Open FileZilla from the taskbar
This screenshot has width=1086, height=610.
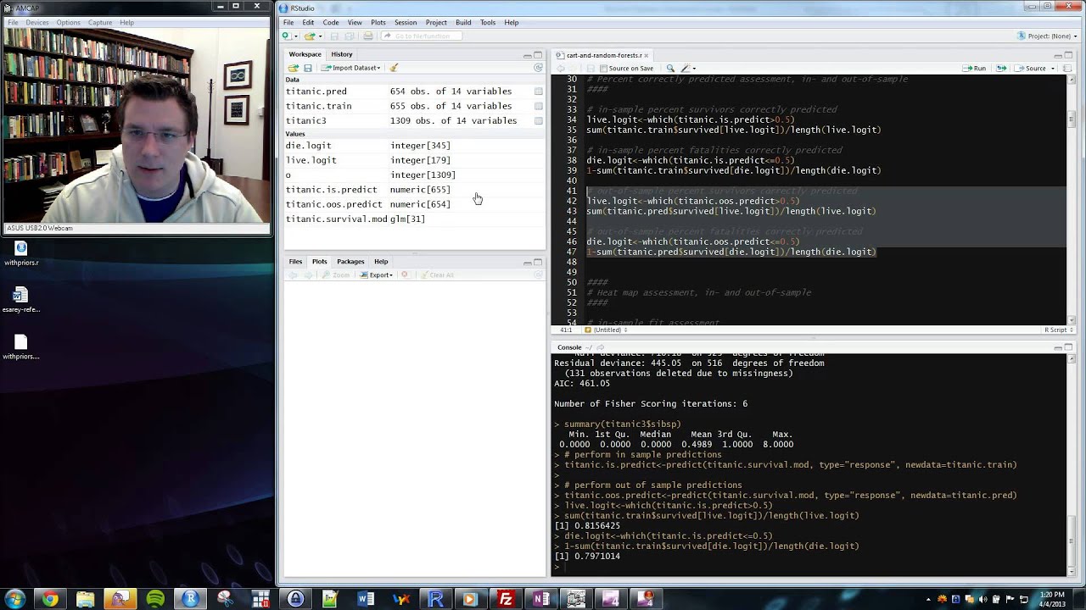pos(506,599)
